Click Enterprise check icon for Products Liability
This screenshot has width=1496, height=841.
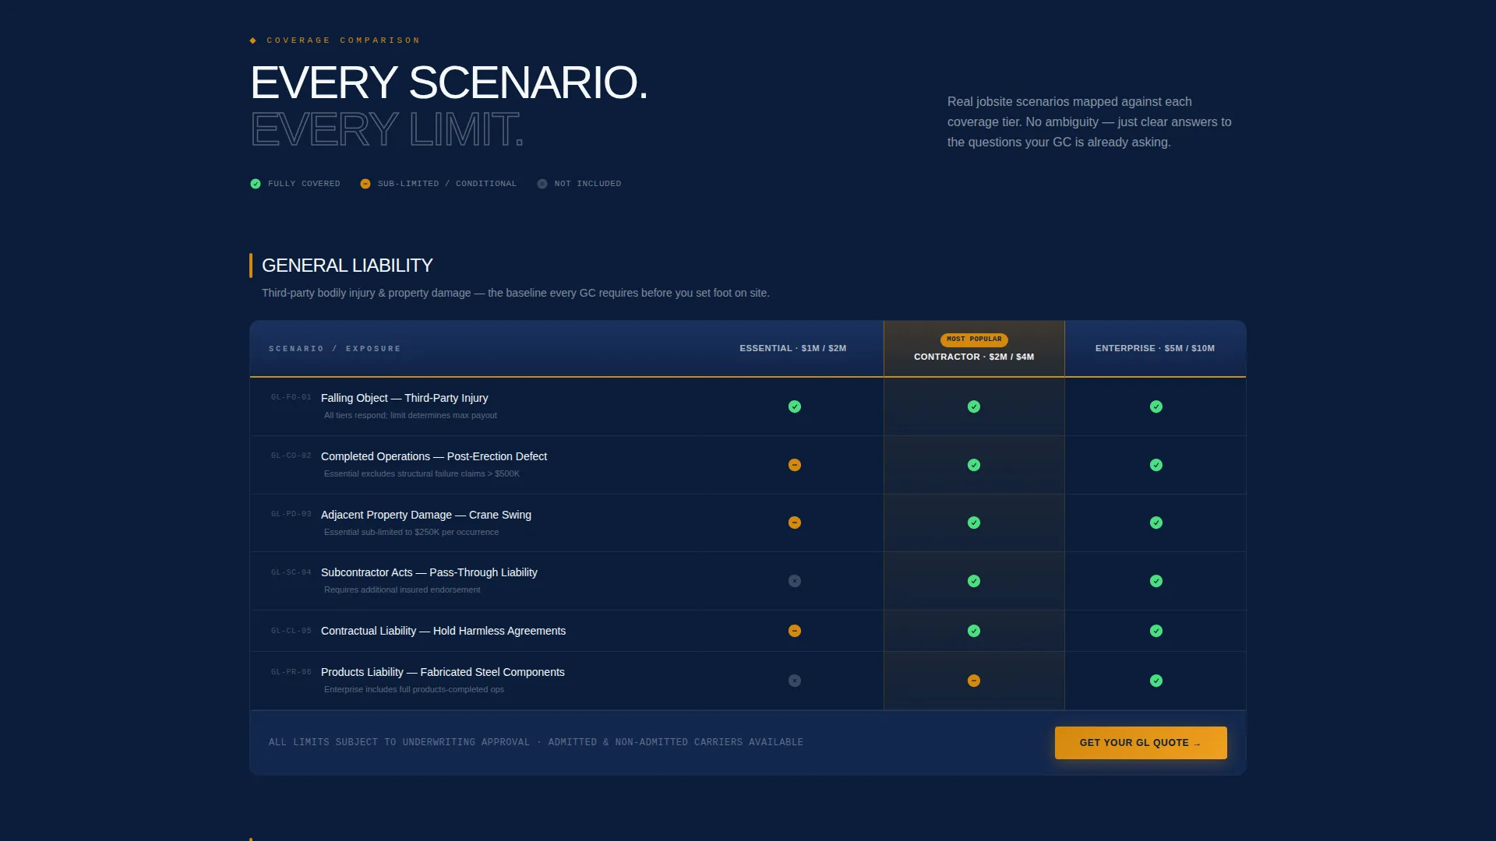pyautogui.click(x=1156, y=681)
